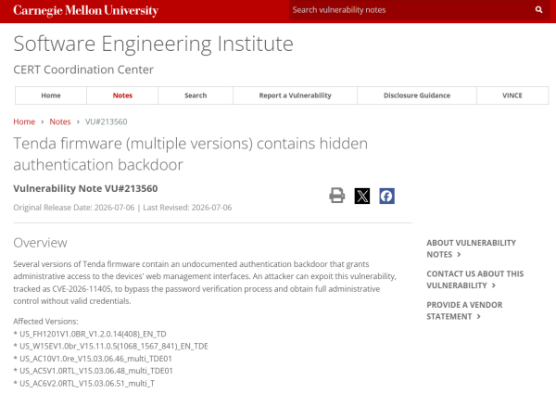Screen dimensions: 556x393
Task: Open the Disclosure Guidance tab
Action: tap(417, 95)
